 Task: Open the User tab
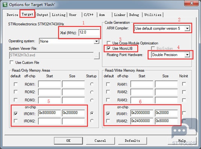(x=73, y=15)
